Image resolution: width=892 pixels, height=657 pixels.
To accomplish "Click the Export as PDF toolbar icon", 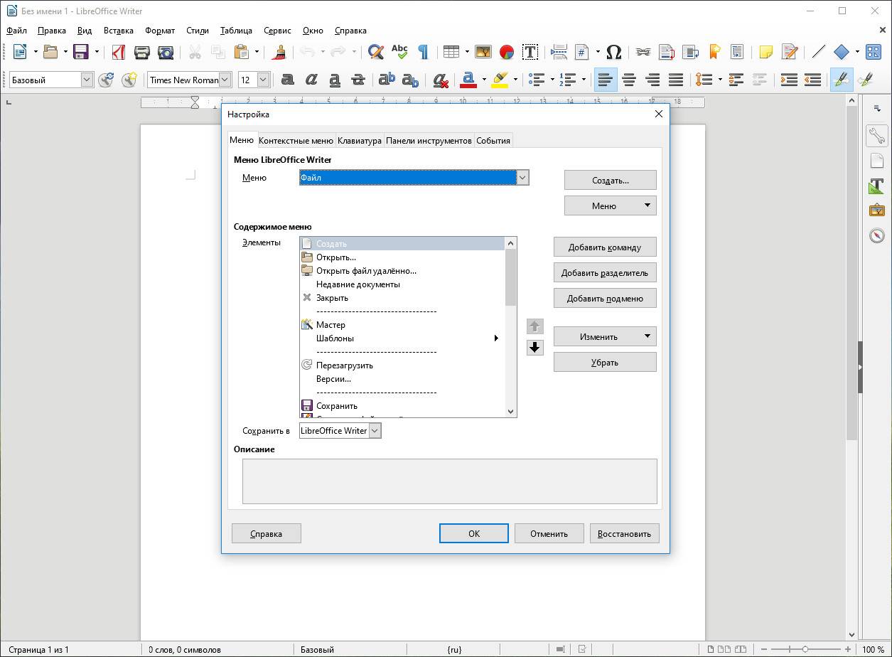I will pyautogui.click(x=119, y=52).
